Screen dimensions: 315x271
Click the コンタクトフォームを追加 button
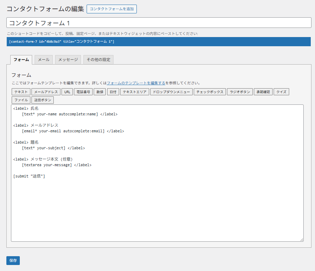point(111,9)
